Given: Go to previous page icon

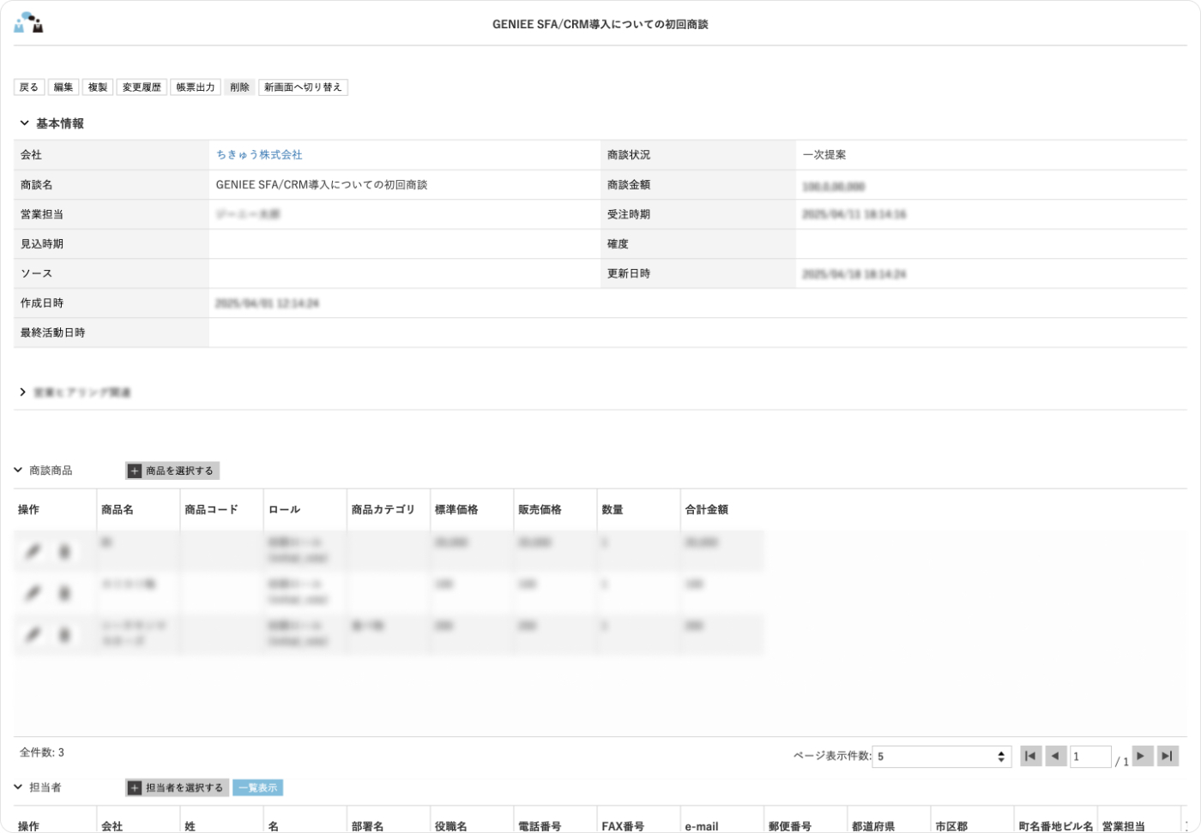Looking at the screenshot, I should pos(1056,756).
